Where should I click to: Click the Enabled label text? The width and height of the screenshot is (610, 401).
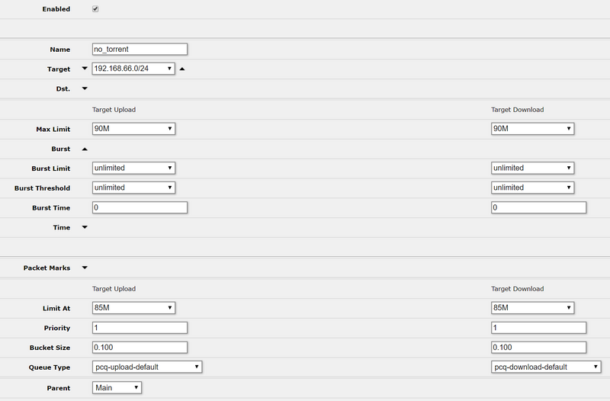click(x=56, y=9)
